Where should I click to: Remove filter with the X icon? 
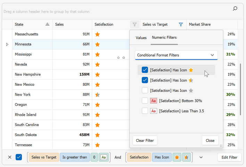click(10, 157)
